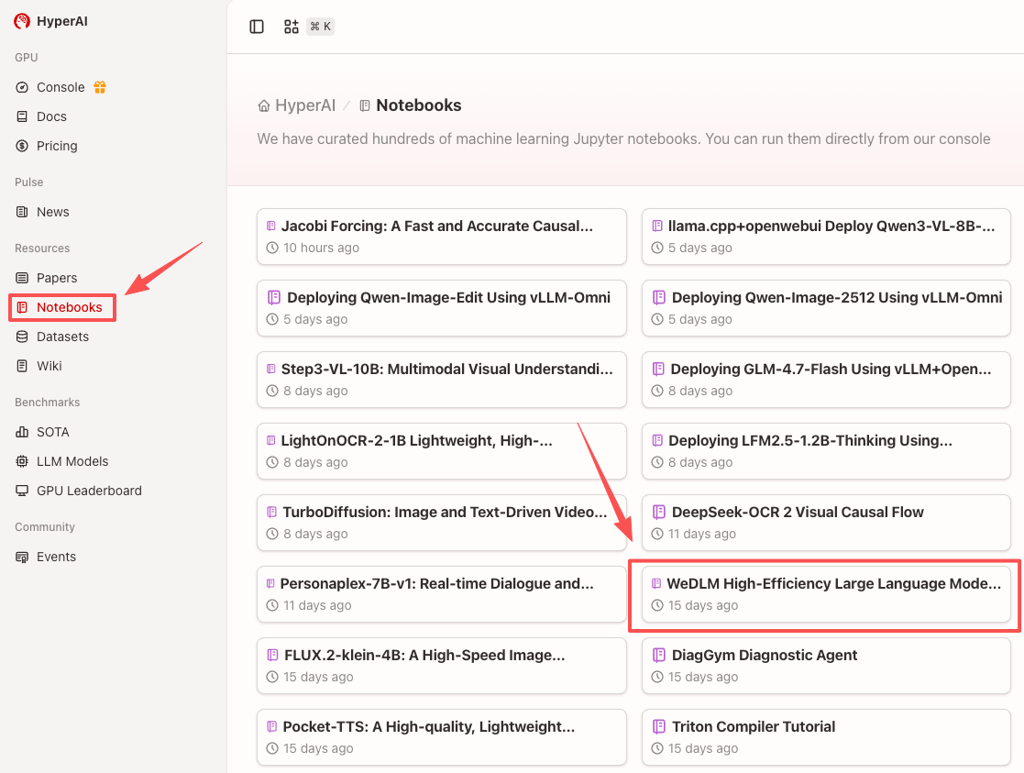1024x773 pixels.
Task: Open the Docs sidebar item
Action: click(x=51, y=116)
